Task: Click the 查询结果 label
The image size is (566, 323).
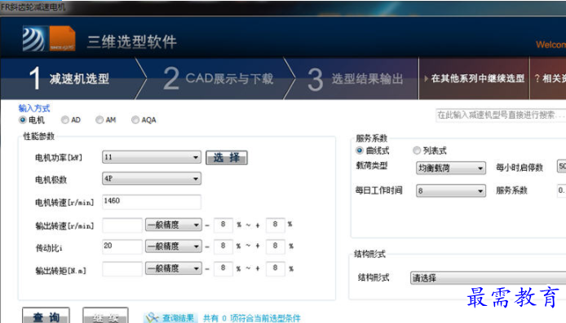Action: coord(178,318)
